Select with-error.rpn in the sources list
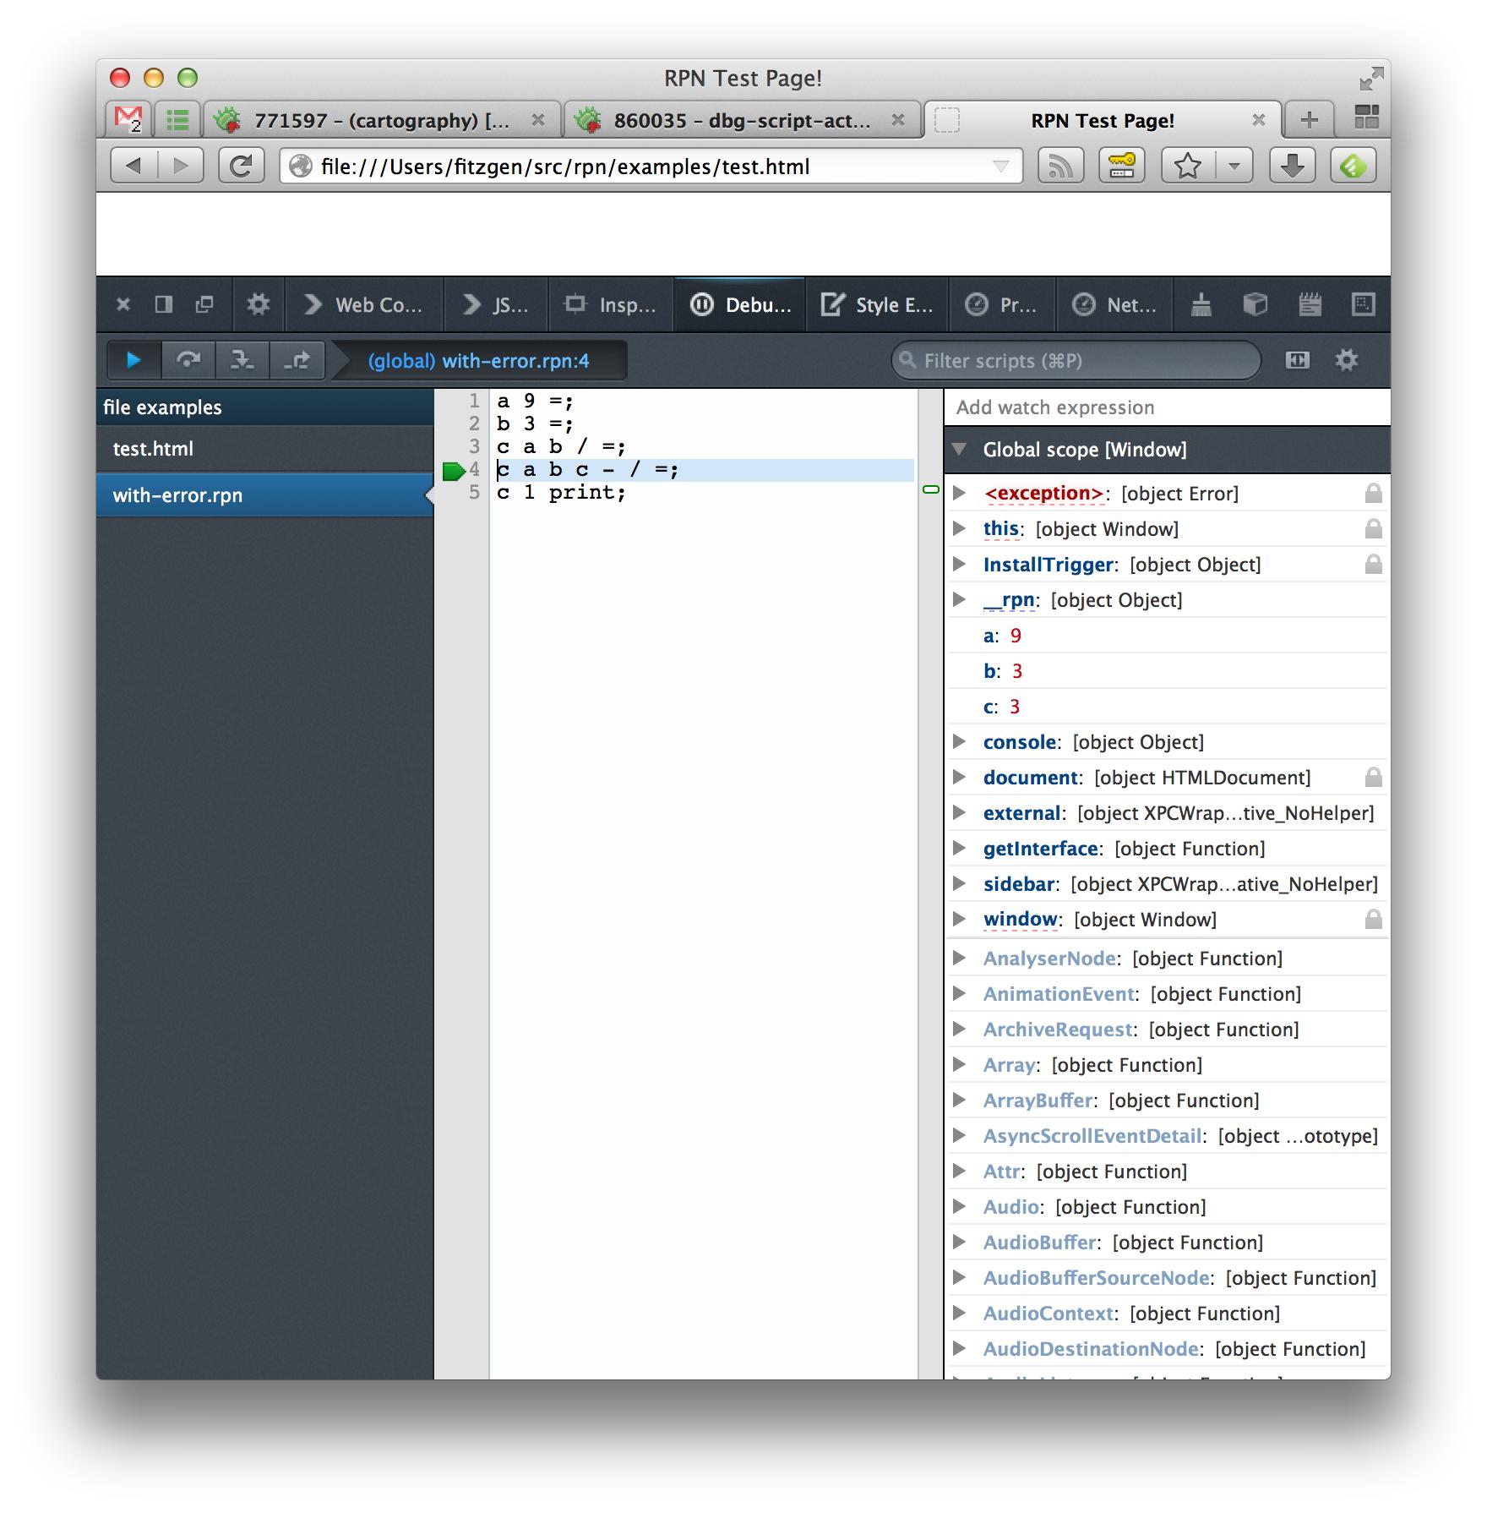 point(264,495)
